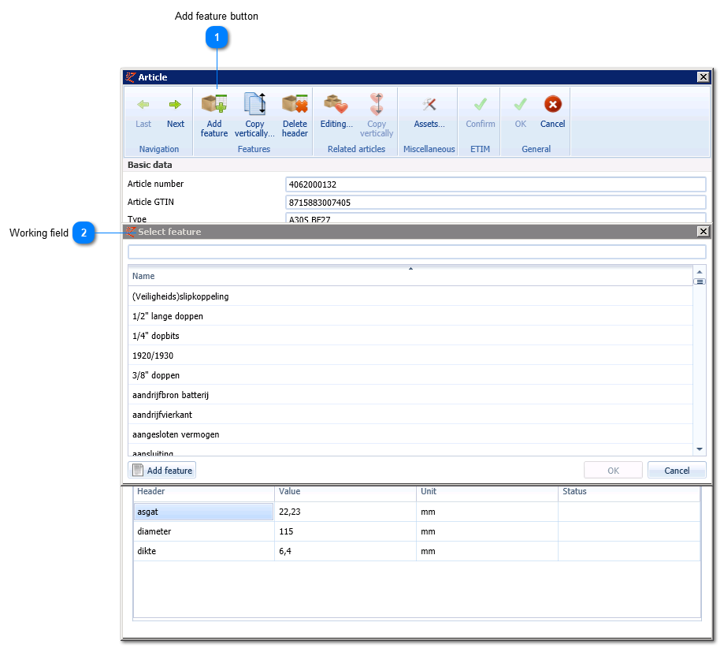The width and height of the screenshot is (724, 648).
Task: Open Copy vertically in Features group
Action: (x=254, y=114)
